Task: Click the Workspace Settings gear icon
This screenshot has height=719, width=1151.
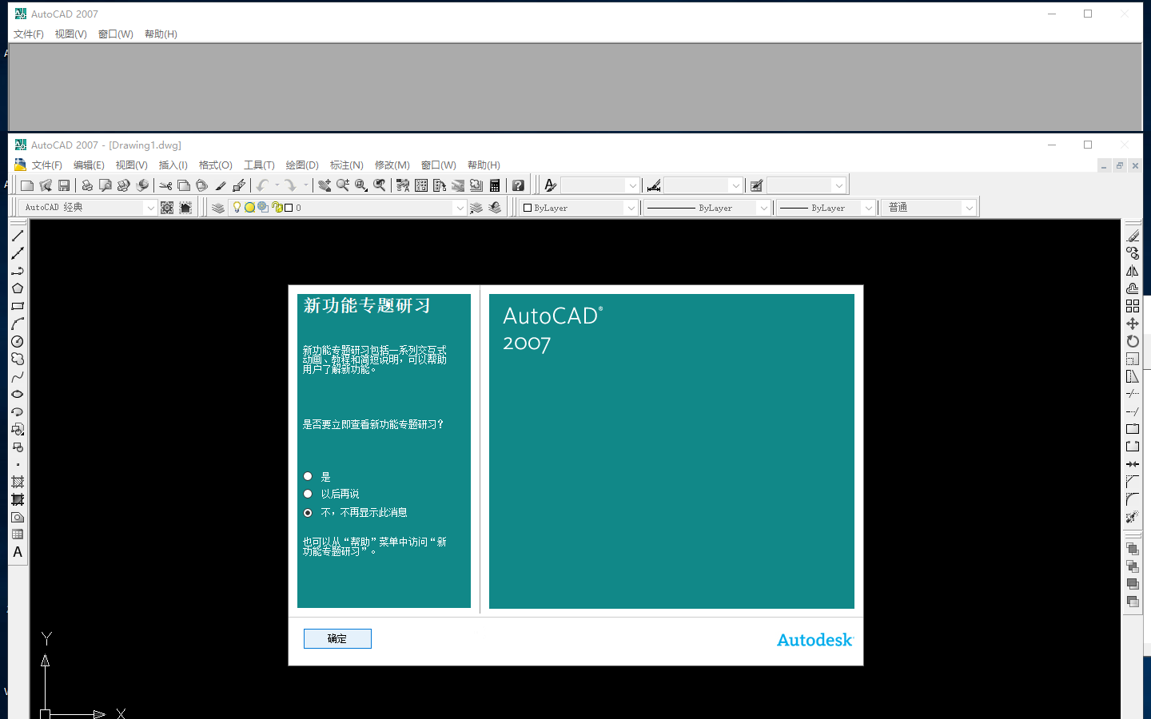Action: click(x=167, y=208)
